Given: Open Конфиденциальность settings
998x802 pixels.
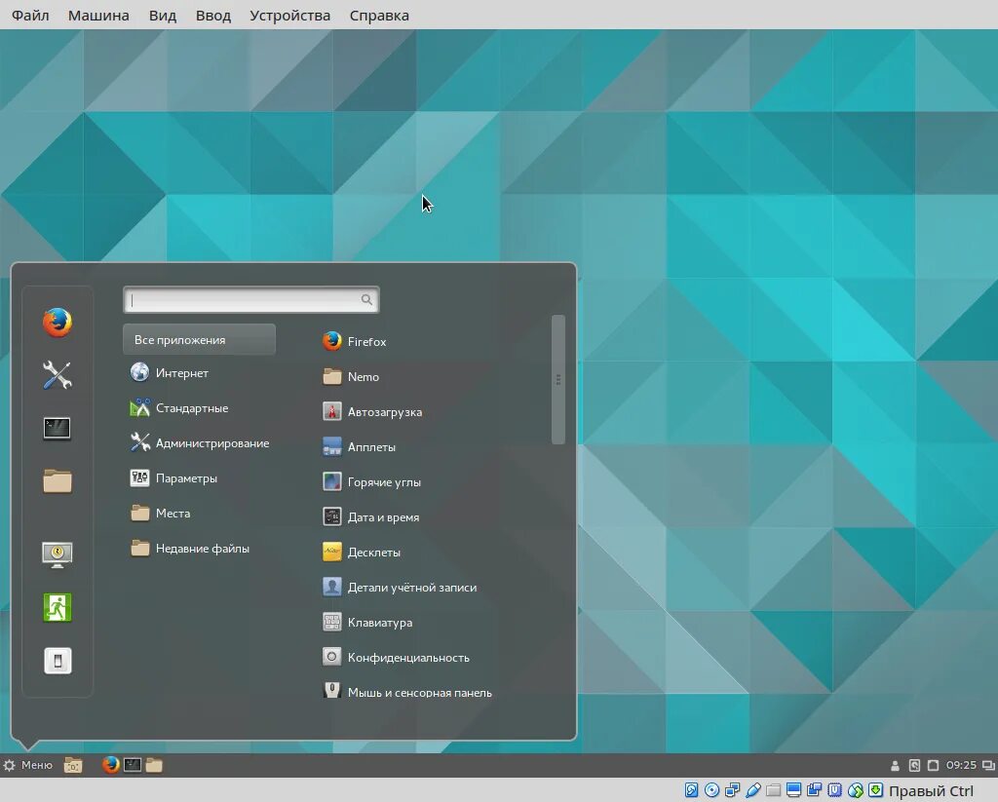Looking at the screenshot, I should click(396, 657).
